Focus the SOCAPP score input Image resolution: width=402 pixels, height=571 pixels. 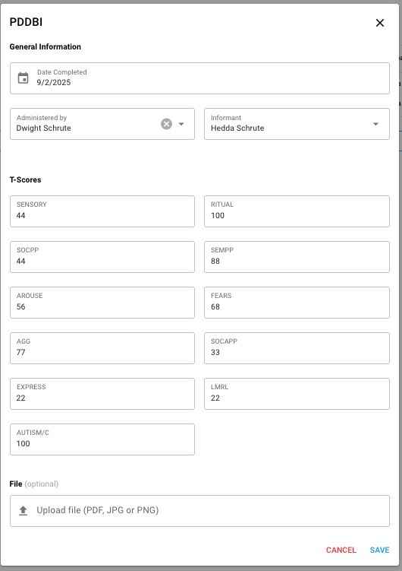(297, 348)
